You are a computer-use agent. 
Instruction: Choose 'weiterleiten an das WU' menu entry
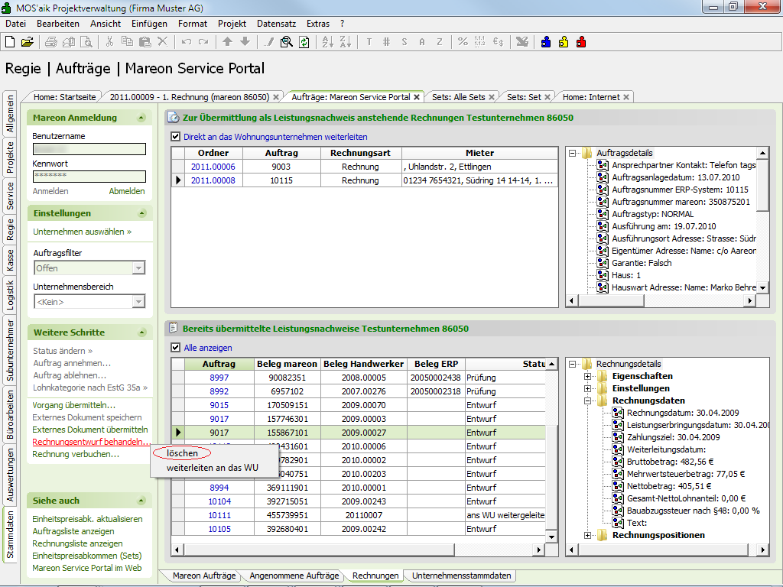[213, 468]
